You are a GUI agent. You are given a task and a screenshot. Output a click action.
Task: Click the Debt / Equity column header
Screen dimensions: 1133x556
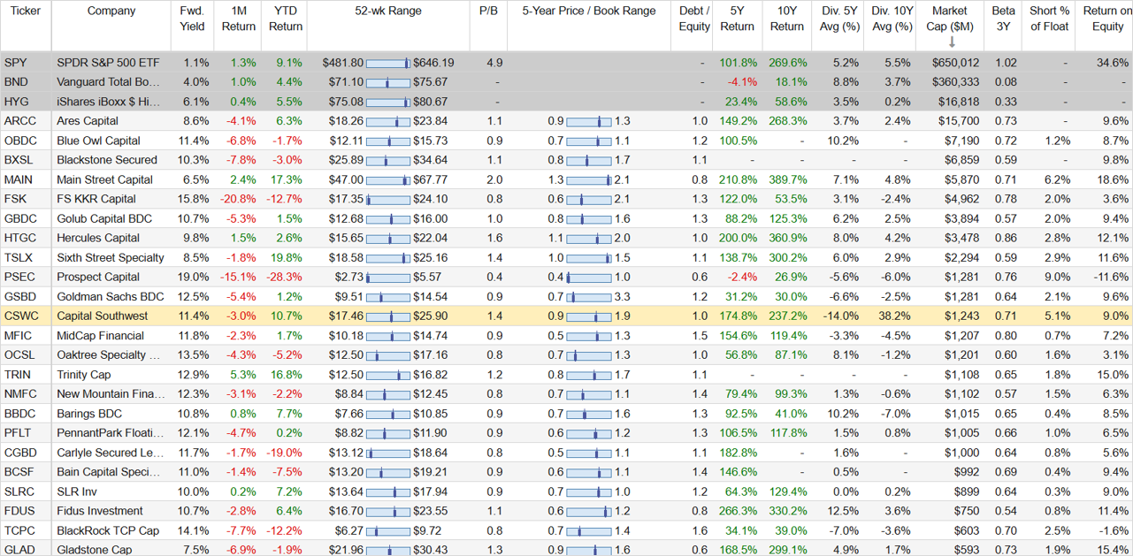coord(694,19)
